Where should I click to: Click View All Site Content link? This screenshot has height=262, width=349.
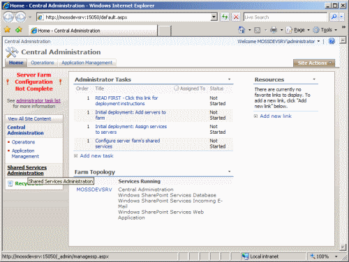[29, 118]
